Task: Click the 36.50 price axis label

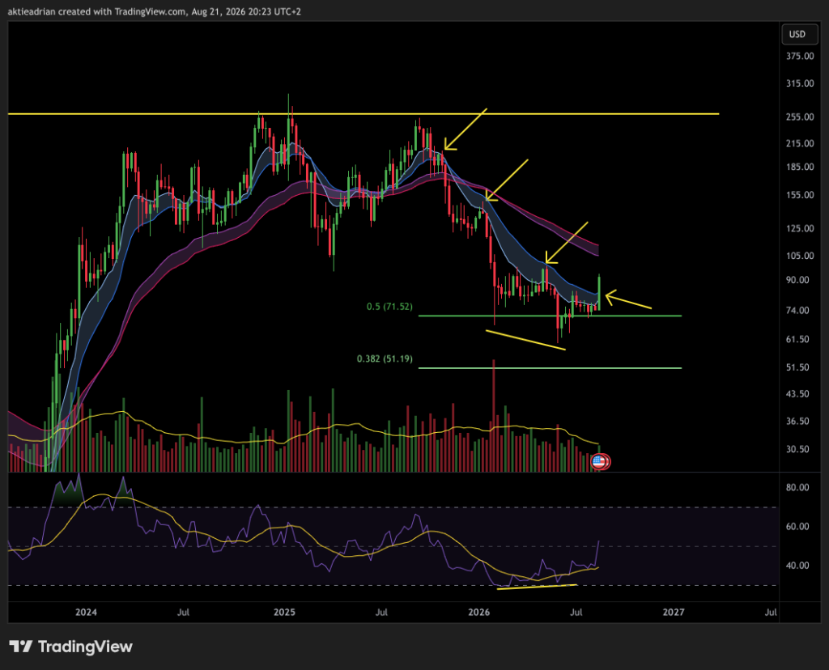Action: (x=797, y=422)
